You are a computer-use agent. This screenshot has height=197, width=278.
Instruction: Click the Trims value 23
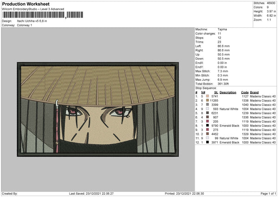[219, 42]
